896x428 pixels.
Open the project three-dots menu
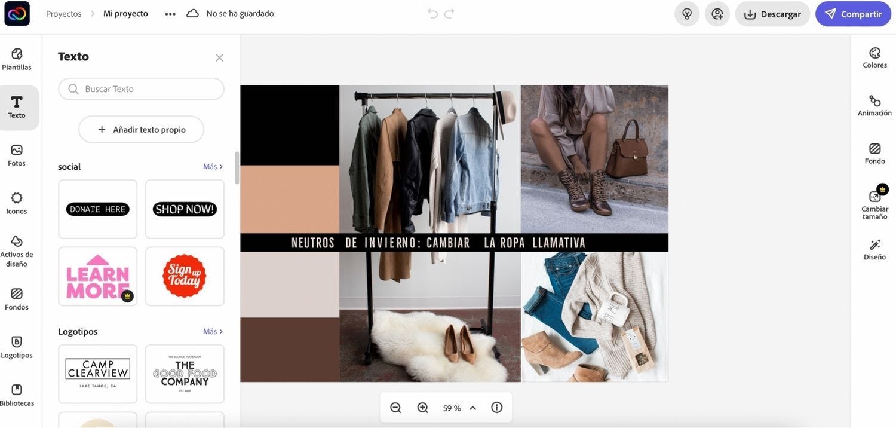pos(170,14)
